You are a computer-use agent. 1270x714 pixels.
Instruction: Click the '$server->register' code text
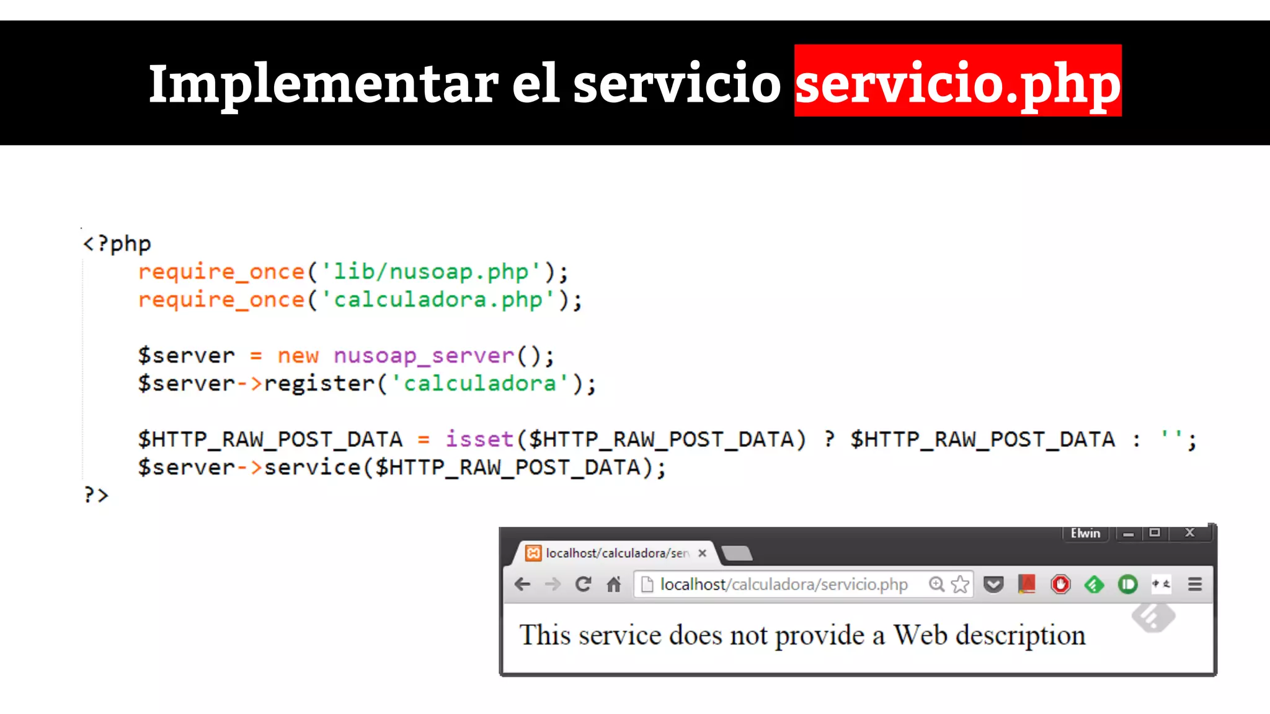[x=257, y=383]
